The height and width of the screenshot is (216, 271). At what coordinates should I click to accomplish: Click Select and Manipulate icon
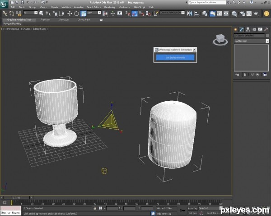(x=113, y=13)
